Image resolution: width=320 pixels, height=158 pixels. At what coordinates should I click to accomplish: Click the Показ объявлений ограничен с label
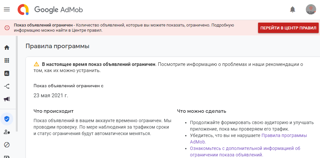pyautogui.click(x=69, y=86)
